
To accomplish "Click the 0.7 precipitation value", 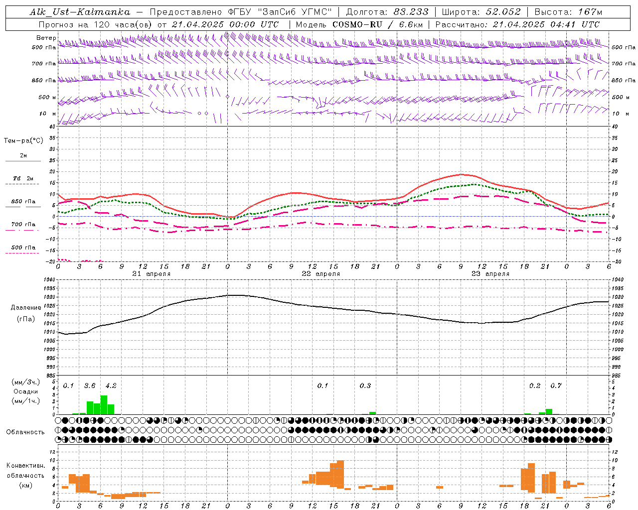I will pyautogui.click(x=556, y=386).
